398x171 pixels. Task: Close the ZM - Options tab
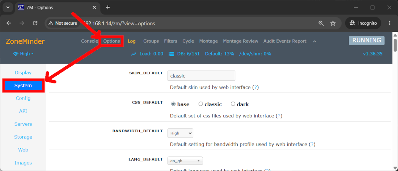pos(94,7)
